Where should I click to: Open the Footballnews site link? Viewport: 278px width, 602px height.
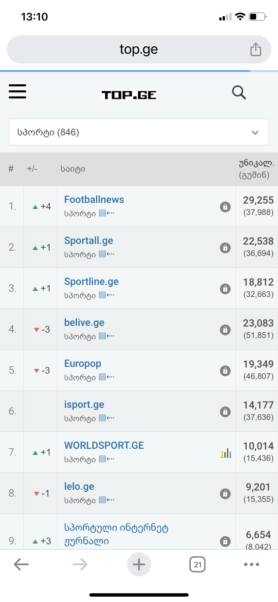click(94, 200)
